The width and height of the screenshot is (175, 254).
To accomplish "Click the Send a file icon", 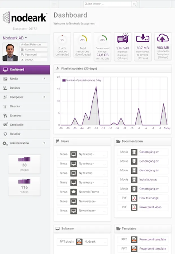I will 6,124.
